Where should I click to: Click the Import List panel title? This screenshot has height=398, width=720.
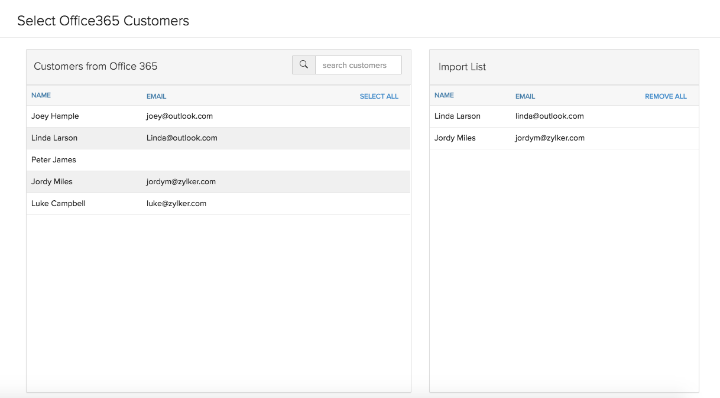[x=462, y=67]
